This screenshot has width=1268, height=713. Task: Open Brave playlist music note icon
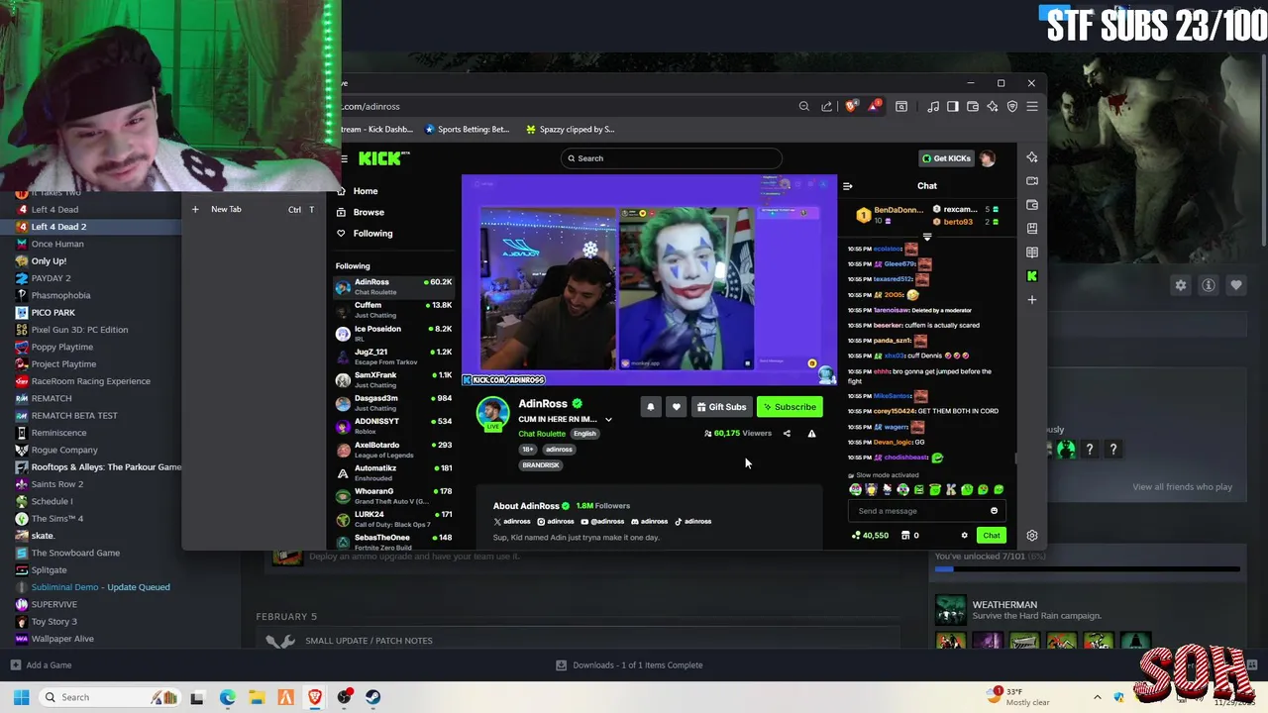click(932, 106)
